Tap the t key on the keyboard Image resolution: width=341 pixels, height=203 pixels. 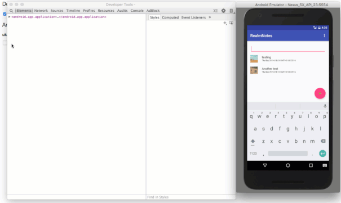284,116
